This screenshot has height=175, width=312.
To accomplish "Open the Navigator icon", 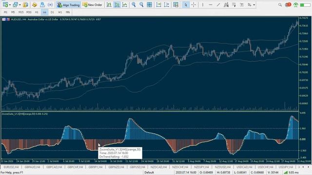I will coord(42,5).
